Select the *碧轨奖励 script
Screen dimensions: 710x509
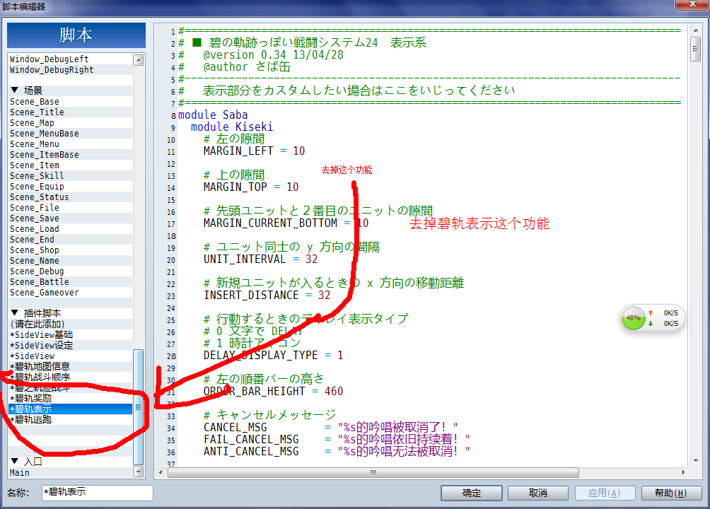pos(70,398)
